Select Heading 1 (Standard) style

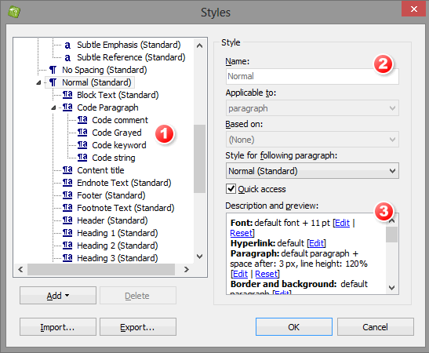click(118, 233)
